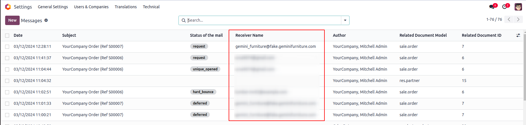526x125 pixels.
Task: Open subject S00006 in the 11:02:51 row
Action: [x=93, y=92]
